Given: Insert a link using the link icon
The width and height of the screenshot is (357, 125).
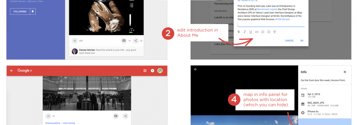Looking at the screenshot, I should (x=257, y=32).
